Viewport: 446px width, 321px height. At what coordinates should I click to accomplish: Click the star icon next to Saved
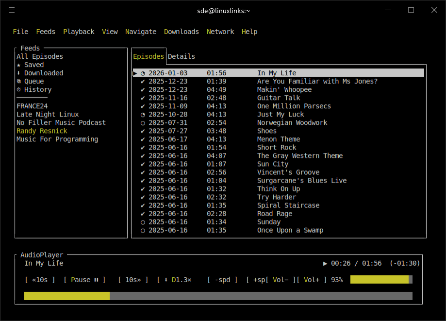pos(19,65)
